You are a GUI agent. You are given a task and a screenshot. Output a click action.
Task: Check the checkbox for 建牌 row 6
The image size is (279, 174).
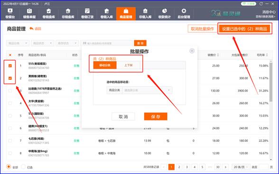coord(10,128)
